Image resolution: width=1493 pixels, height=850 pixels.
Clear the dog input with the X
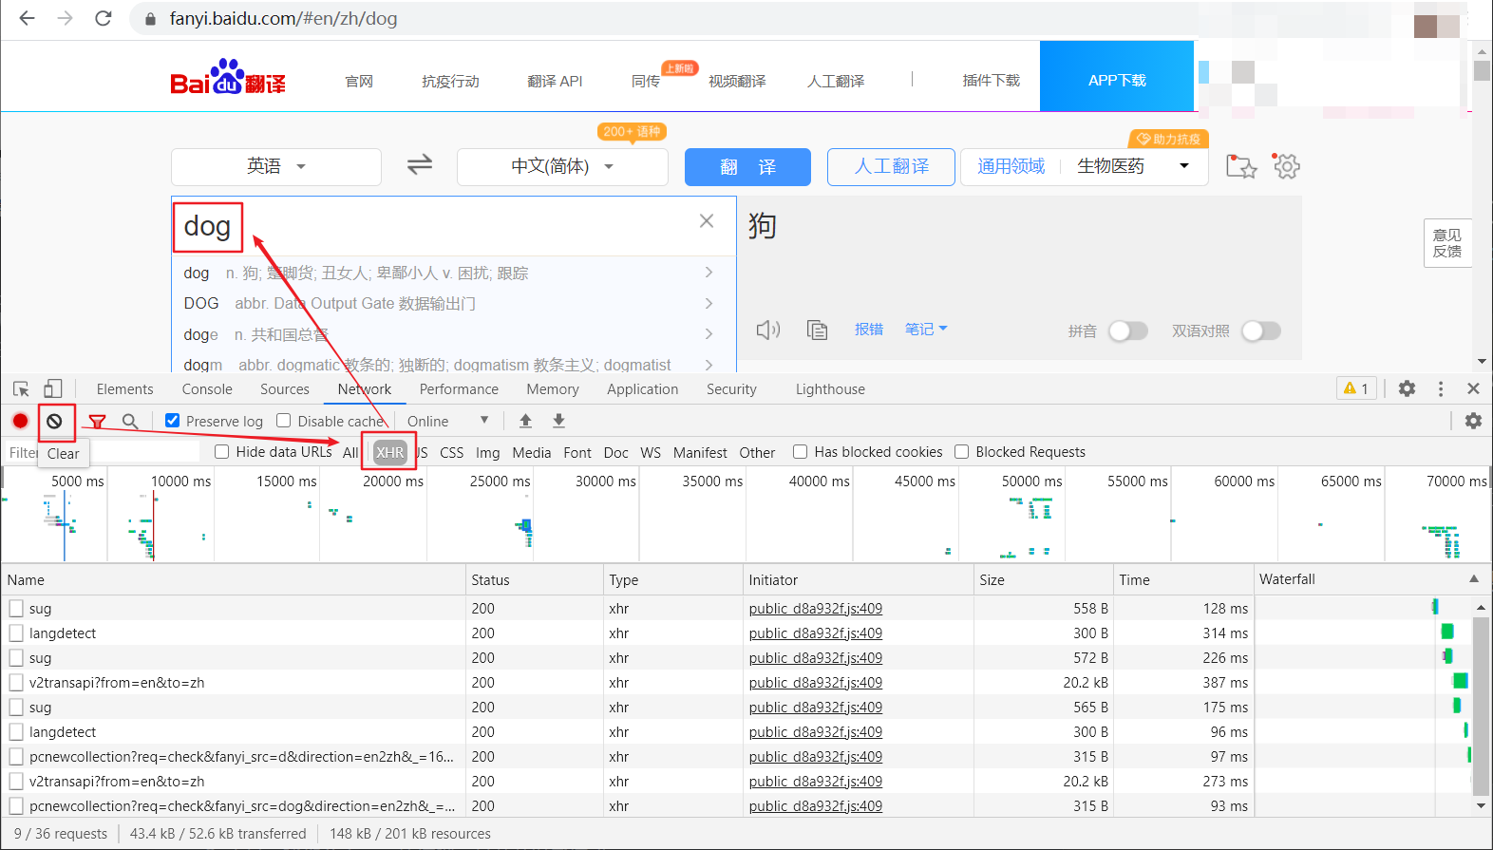pyautogui.click(x=707, y=220)
